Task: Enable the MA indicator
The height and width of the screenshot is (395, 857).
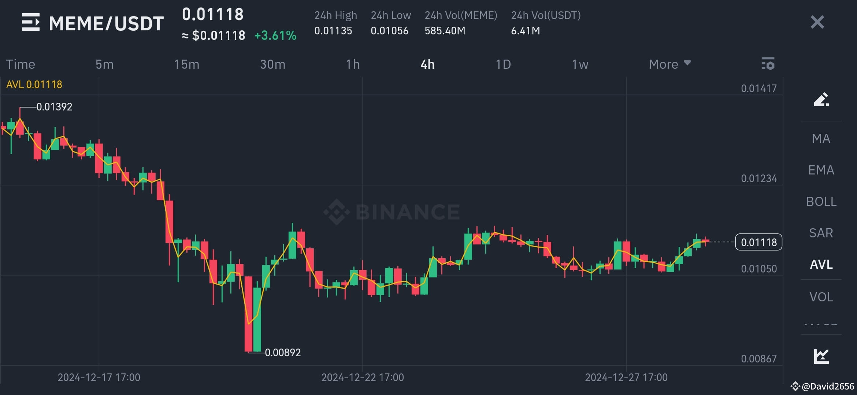Action: (x=821, y=138)
